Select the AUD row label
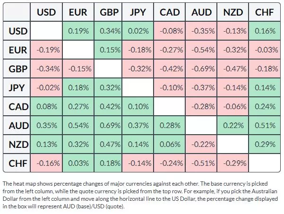 tap(18, 126)
